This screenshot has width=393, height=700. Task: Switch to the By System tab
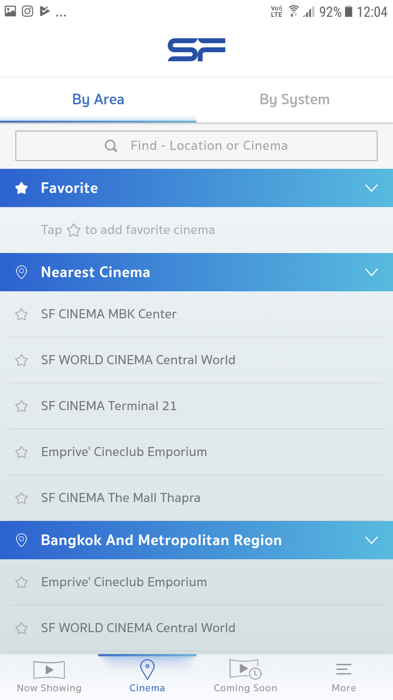tap(295, 100)
